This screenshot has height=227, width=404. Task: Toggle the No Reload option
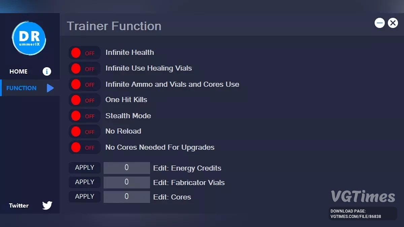click(84, 132)
